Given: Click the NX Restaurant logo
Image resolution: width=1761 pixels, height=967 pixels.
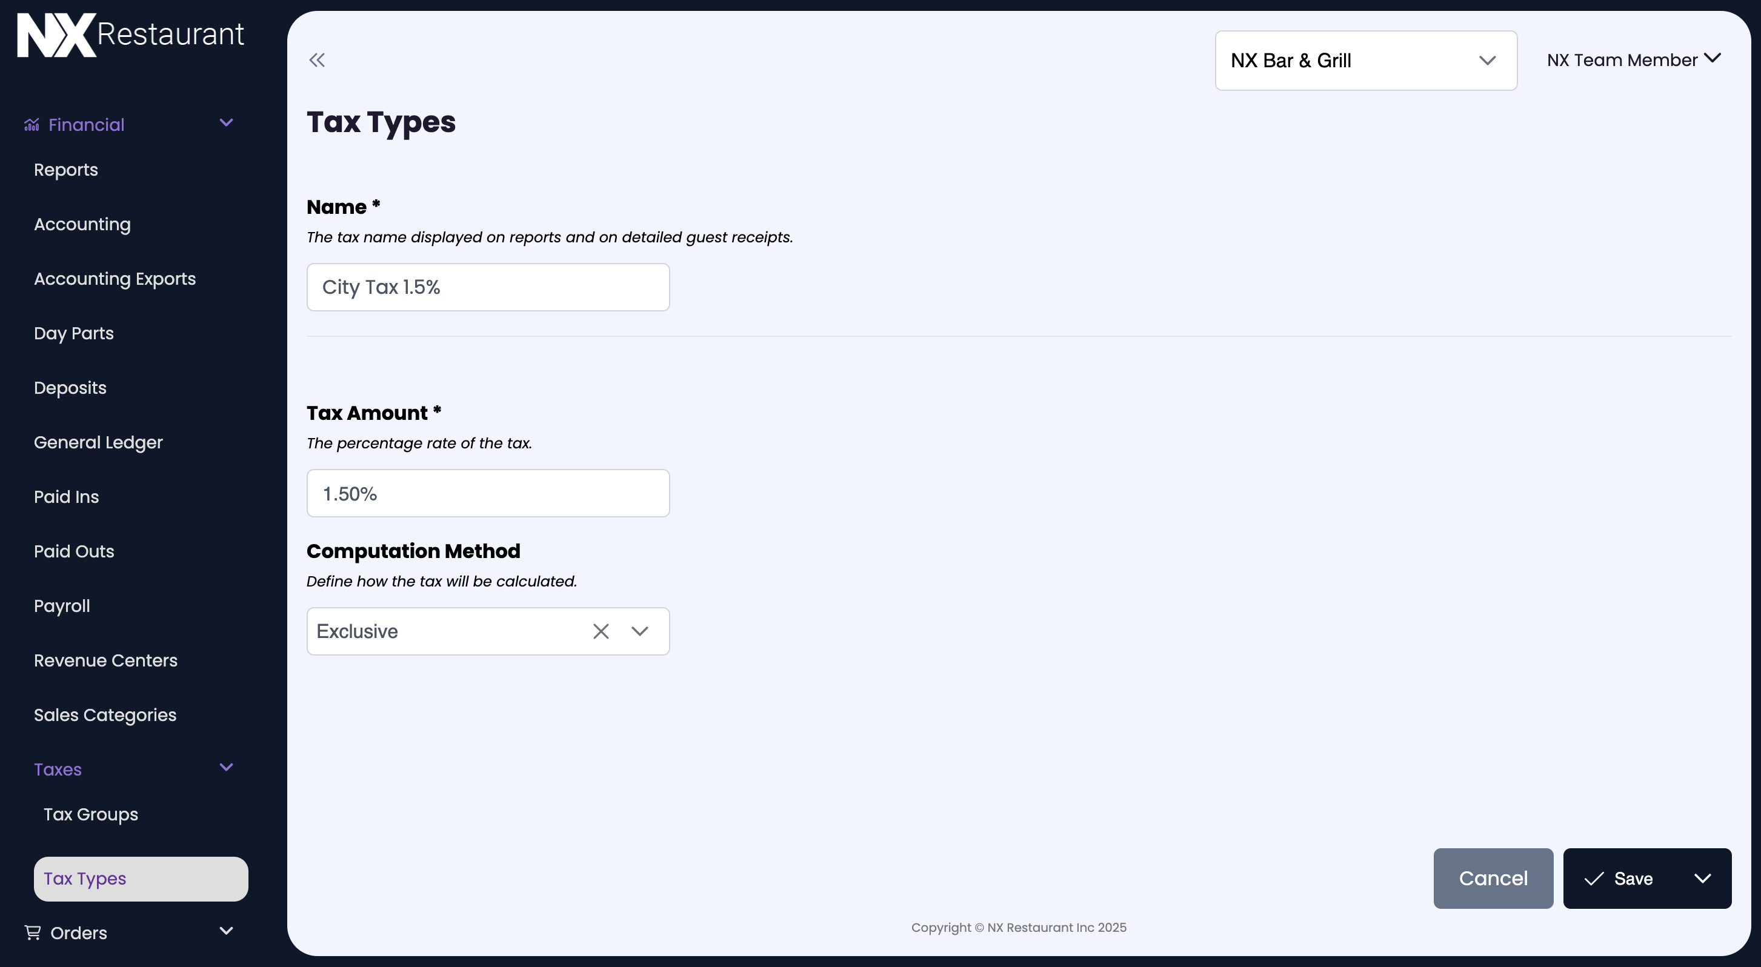Looking at the screenshot, I should coord(130,35).
